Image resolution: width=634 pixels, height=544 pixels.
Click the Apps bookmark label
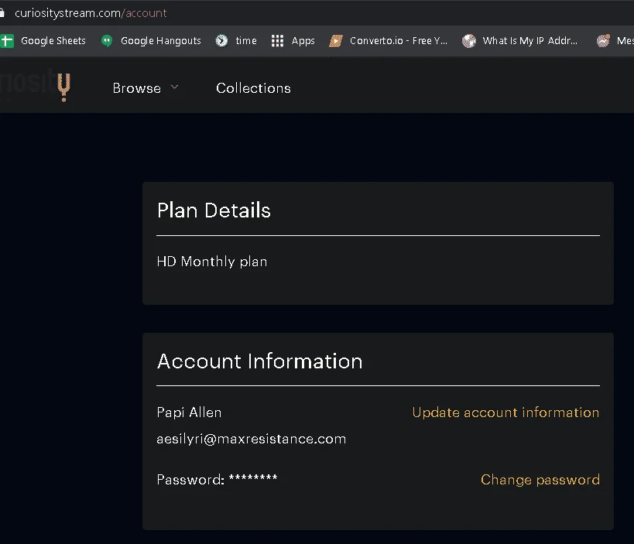[303, 41]
